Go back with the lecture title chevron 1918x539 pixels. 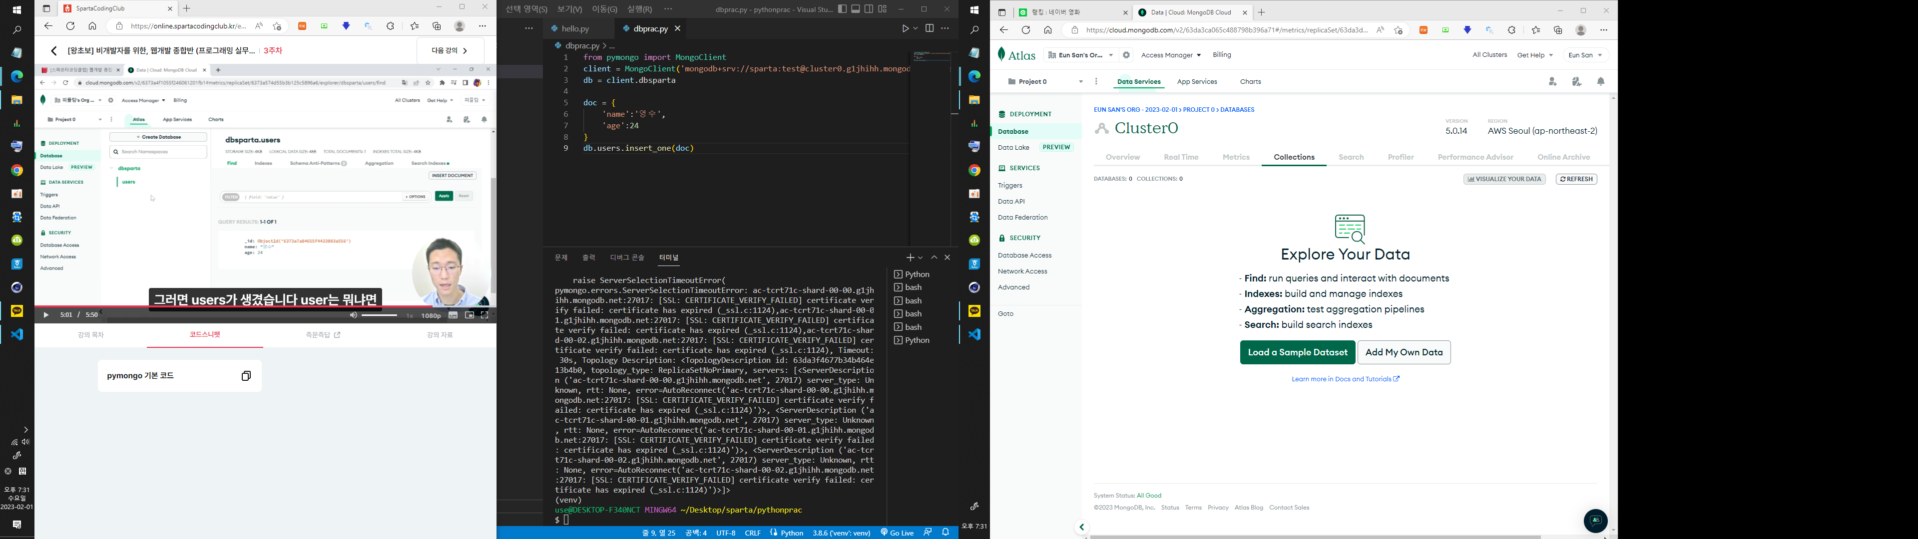[x=53, y=50]
